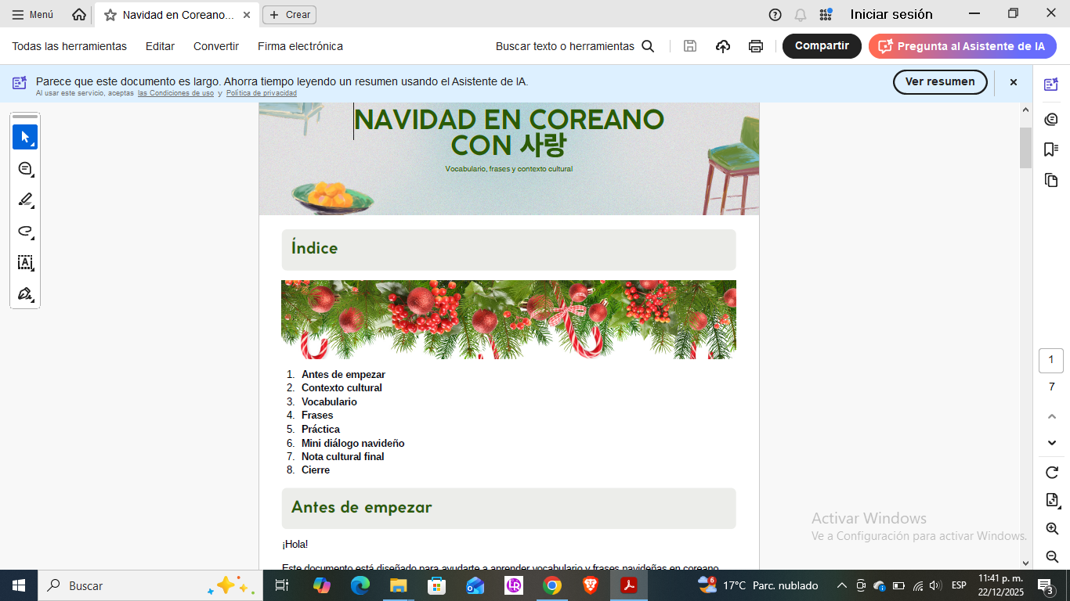Open the page display settings icon
The width and height of the screenshot is (1070, 601).
(x=1052, y=500)
